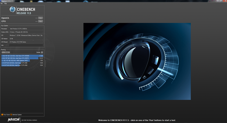Click the rendered eye preview image
The height and width of the screenshot is (123, 227).
(x=137, y=61)
